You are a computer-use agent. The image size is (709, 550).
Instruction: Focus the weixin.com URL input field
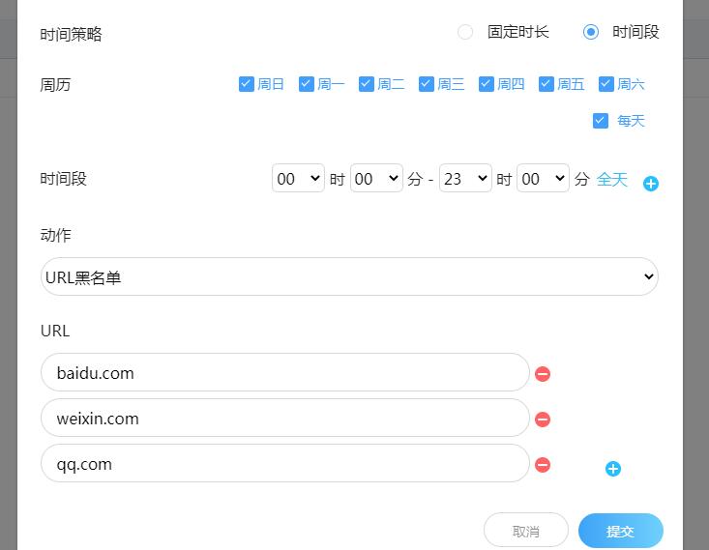click(x=285, y=418)
